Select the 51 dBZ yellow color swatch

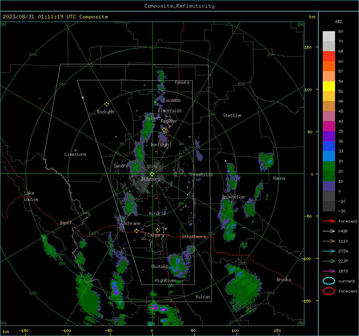coord(329,86)
